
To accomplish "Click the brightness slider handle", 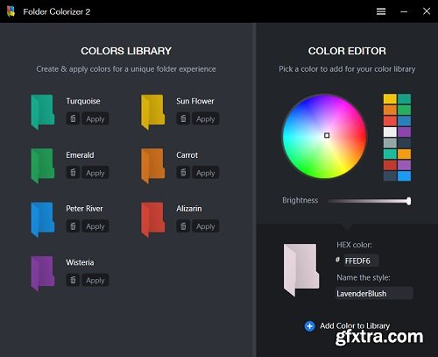I will click(409, 201).
